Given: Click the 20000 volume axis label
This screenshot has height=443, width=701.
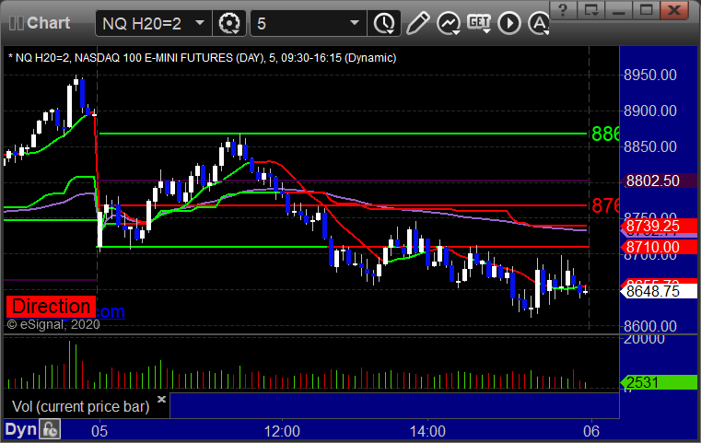Looking at the screenshot, I should pos(644,339).
